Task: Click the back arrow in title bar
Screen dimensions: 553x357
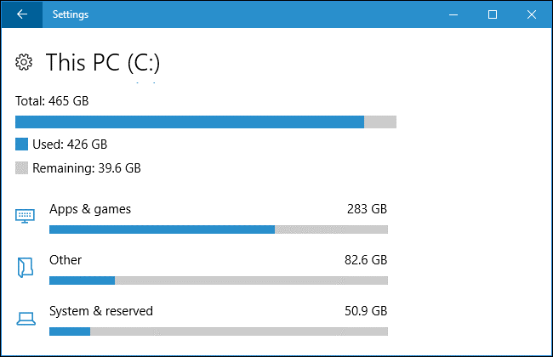Action: pyautogui.click(x=21, y=14)
